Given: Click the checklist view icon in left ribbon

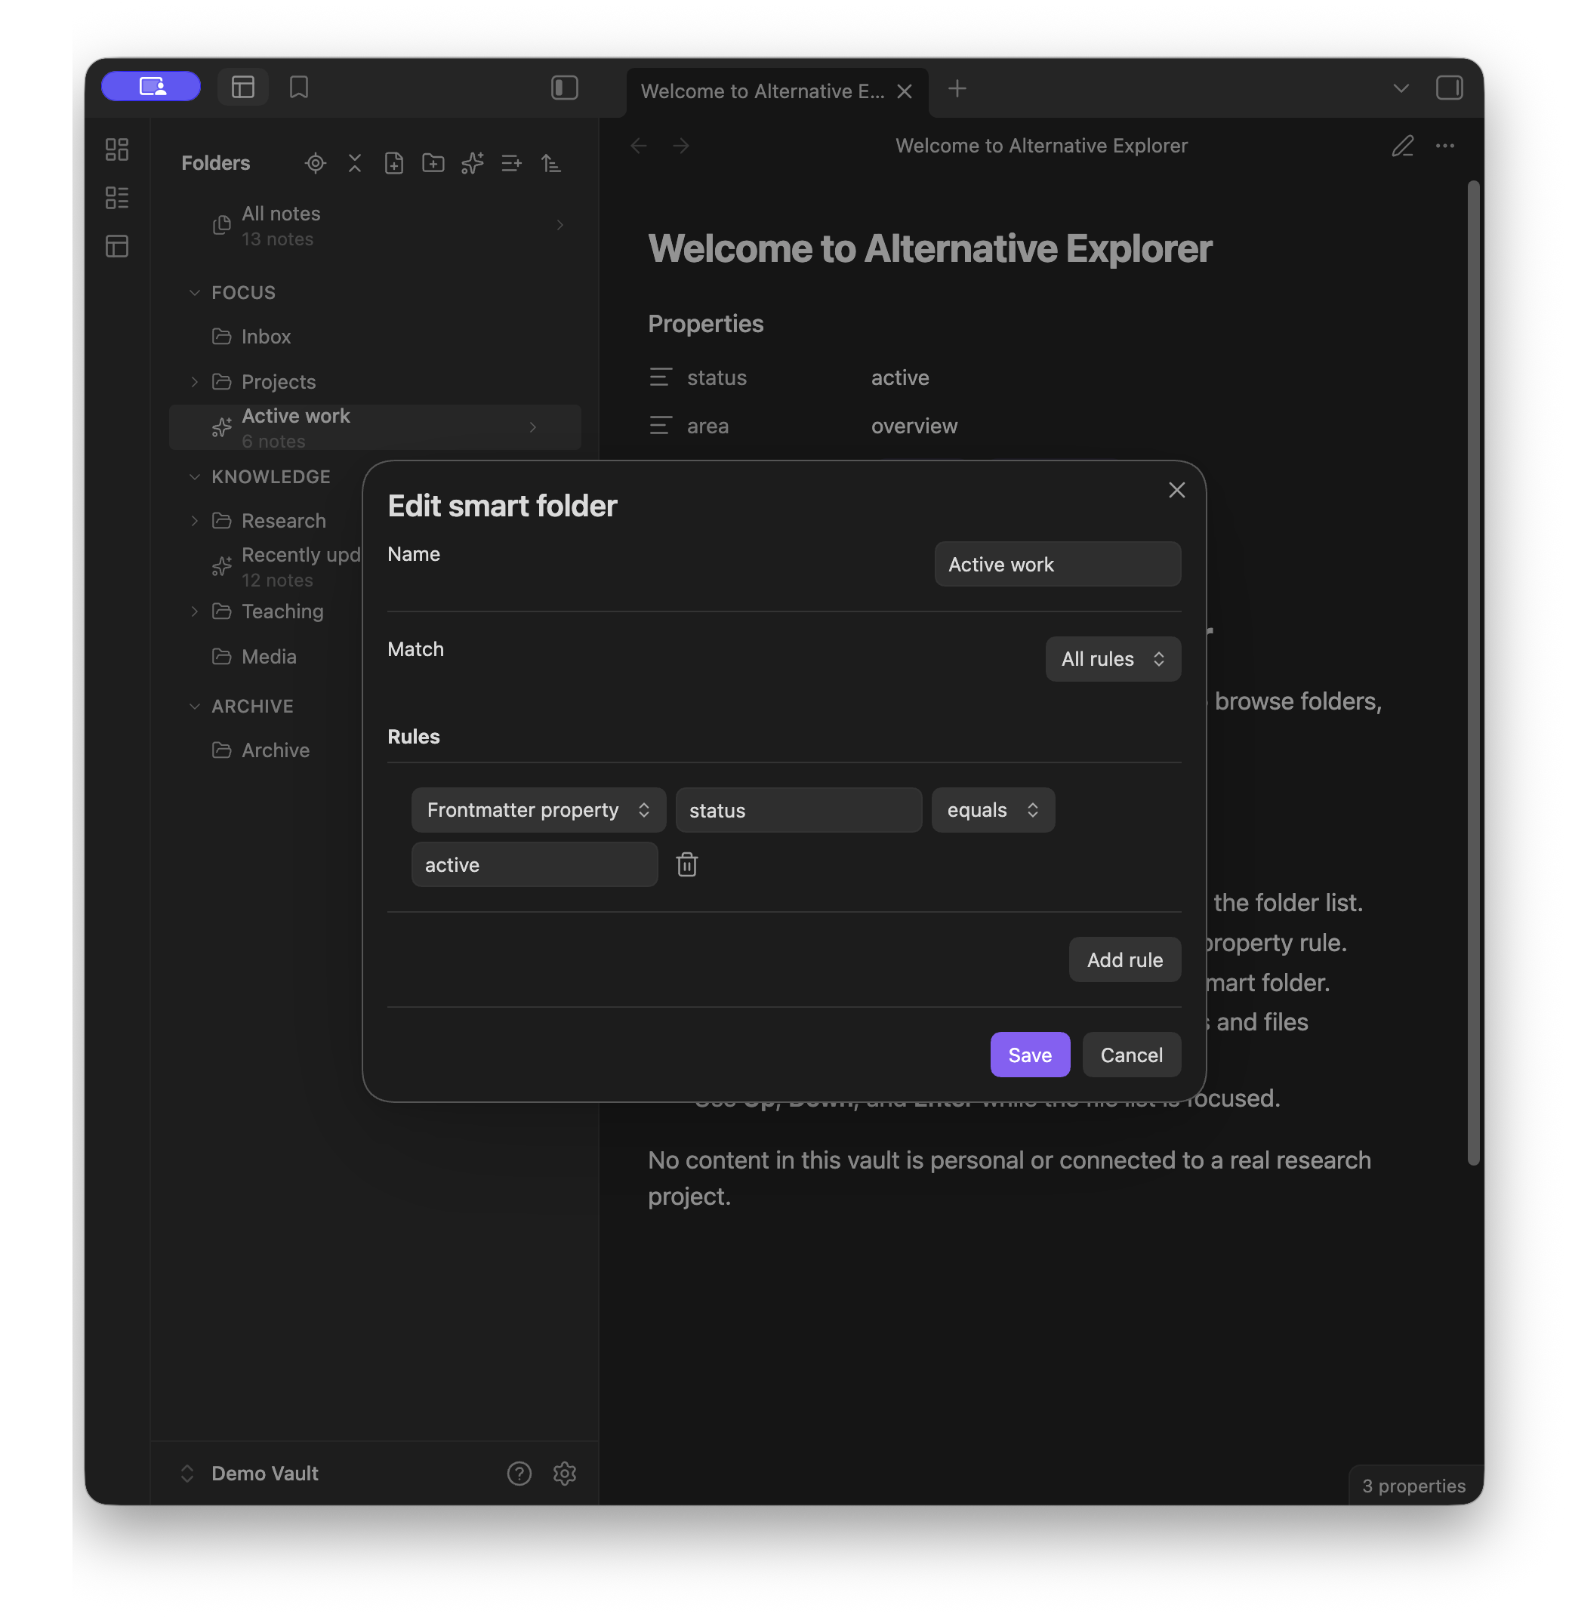Looking at the screenshot, I should pos(117,198).
